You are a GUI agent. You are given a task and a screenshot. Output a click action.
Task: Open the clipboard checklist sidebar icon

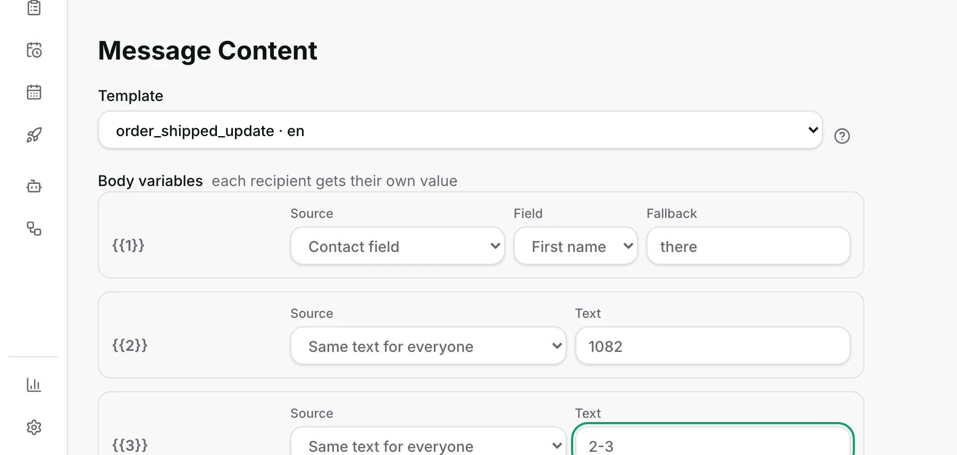(34, 8)
